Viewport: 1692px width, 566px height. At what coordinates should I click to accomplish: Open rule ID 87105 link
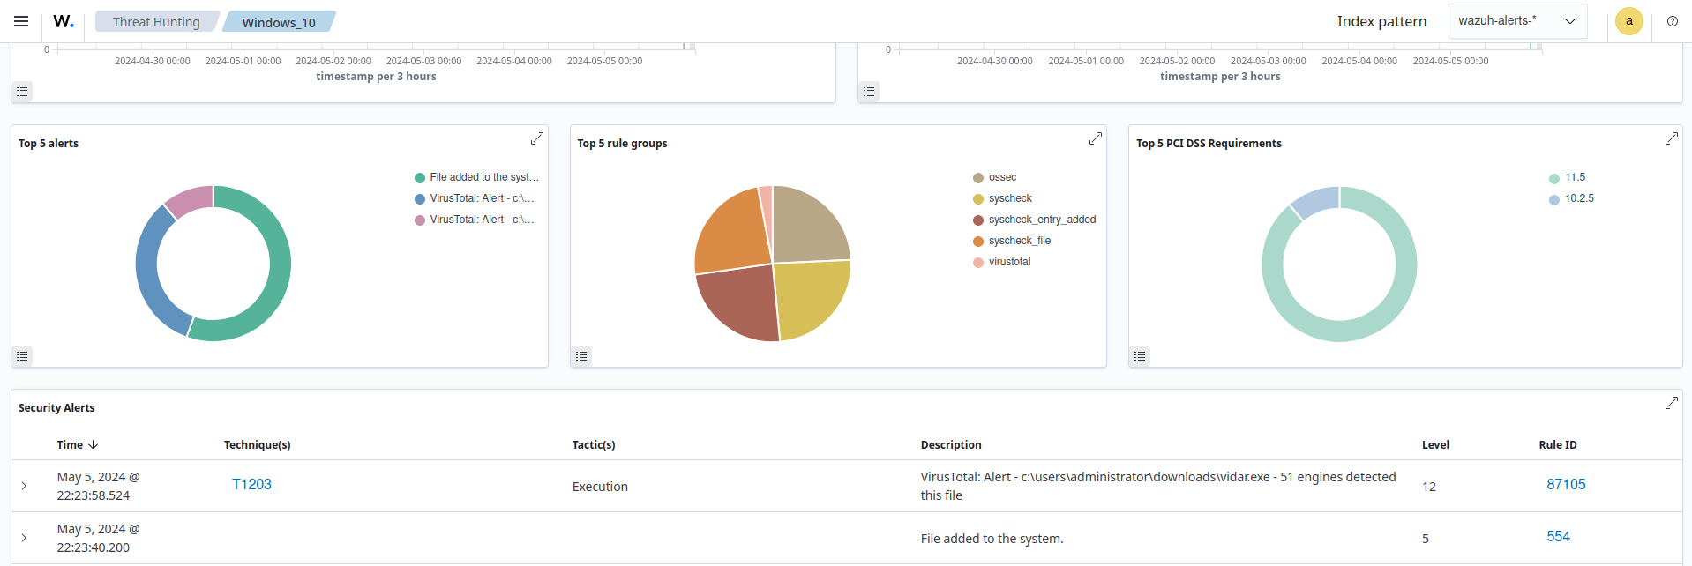1566,484
